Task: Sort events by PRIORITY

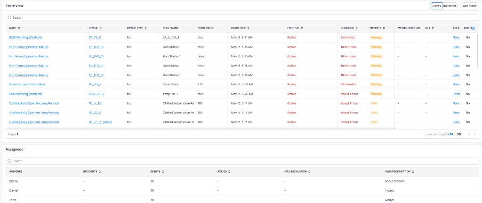Action: click(x=384, y=28)
